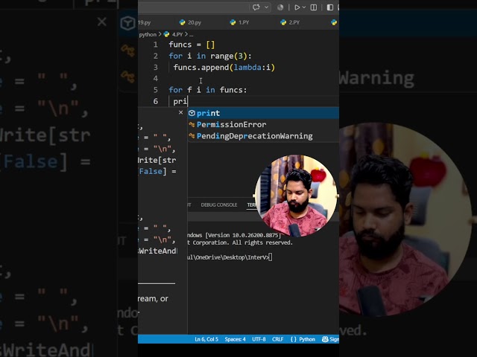Click the split editor icon
Screen dimensions: 477x357
click(x=314, y=7)
